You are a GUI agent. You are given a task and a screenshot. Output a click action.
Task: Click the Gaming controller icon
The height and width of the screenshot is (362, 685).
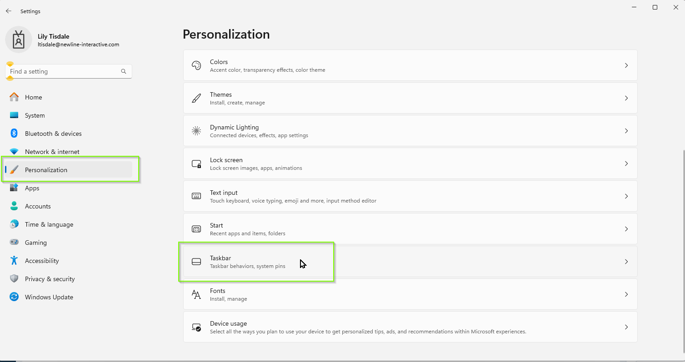[x=14, y=243]
